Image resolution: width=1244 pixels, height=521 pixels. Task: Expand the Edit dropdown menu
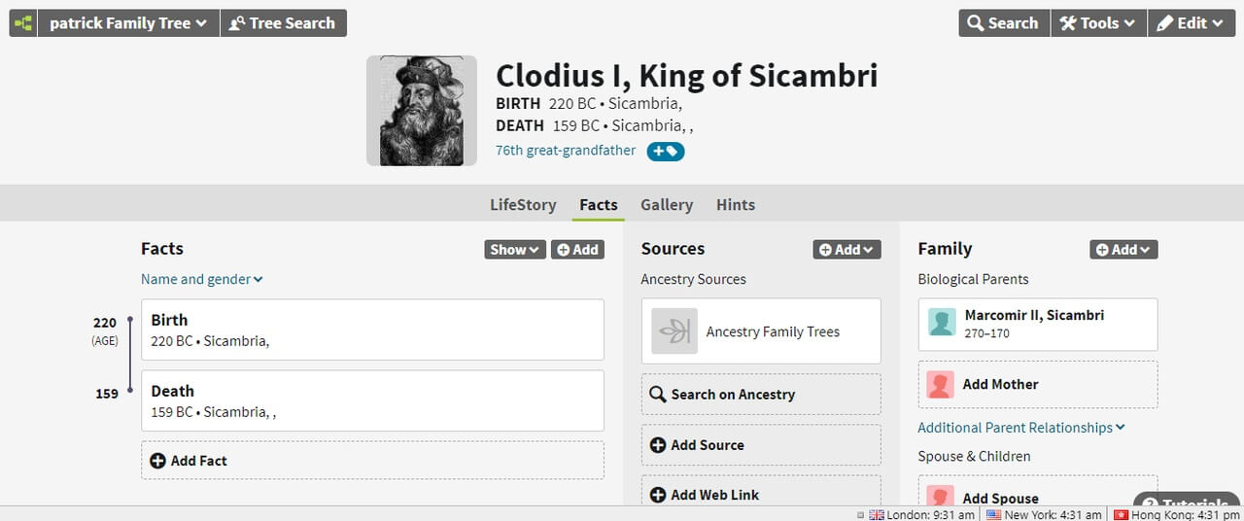click(x=1191, y=23)
